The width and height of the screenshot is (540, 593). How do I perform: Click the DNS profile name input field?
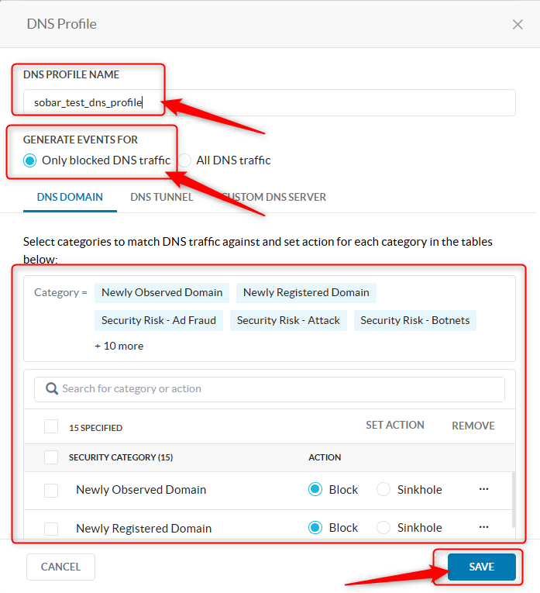click(270, 102)
